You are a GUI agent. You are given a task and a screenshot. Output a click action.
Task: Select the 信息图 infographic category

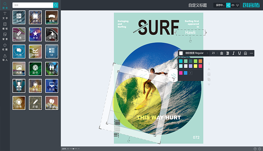tap(35, 51)
